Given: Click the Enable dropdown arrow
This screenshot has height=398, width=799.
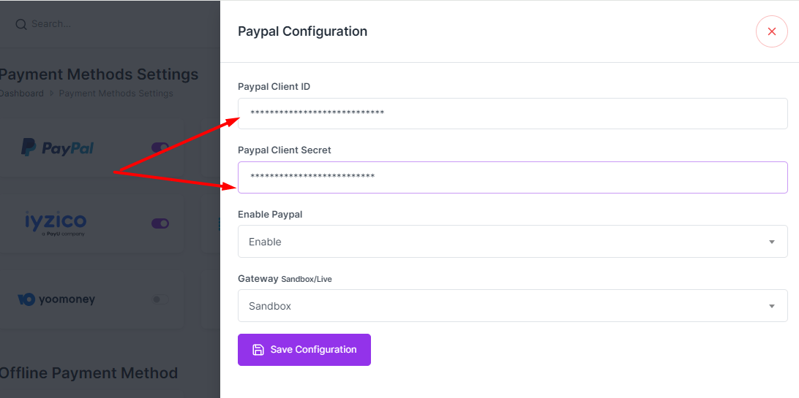Looking at the screenshot, I should (771, 242).
